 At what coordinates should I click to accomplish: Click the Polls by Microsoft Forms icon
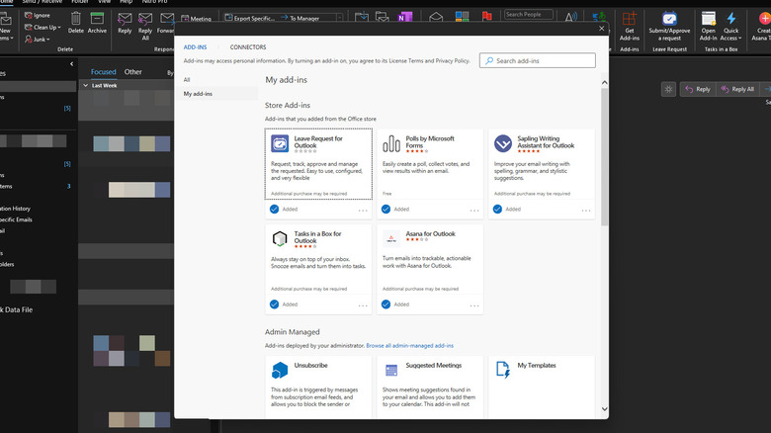point(391,143)
